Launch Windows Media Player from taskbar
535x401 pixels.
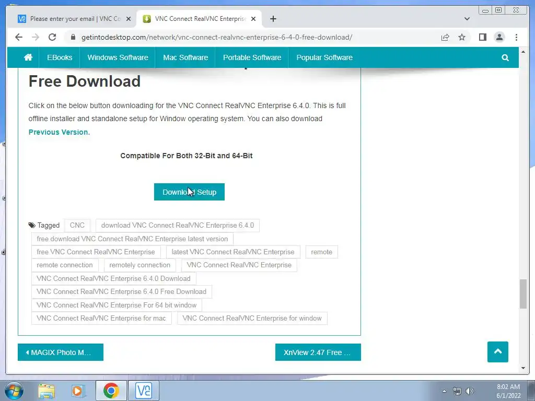(78, 391)
